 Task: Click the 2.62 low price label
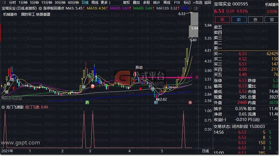[x=163, y=99]
